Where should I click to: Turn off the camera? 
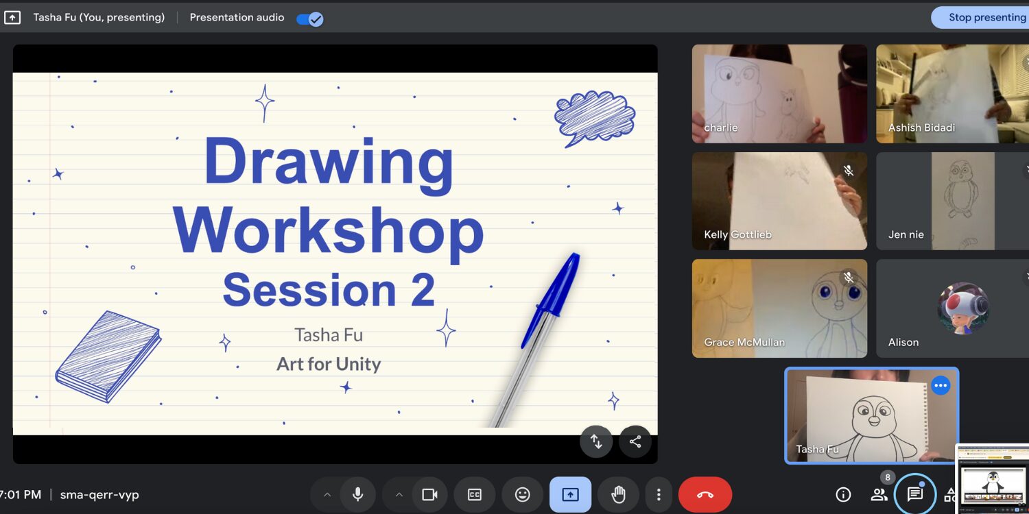429,495
